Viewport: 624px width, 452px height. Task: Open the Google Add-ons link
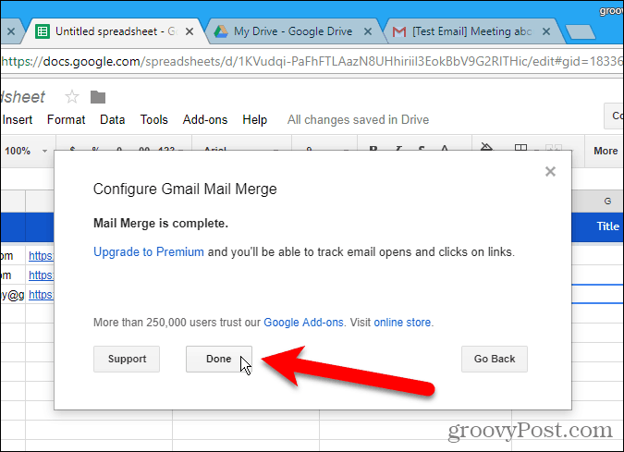click(303, 323)
